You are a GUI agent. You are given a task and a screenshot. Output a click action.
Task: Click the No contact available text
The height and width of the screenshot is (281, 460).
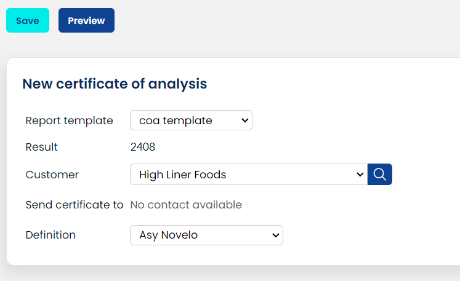pyautogui.click(x=186, y=205)
